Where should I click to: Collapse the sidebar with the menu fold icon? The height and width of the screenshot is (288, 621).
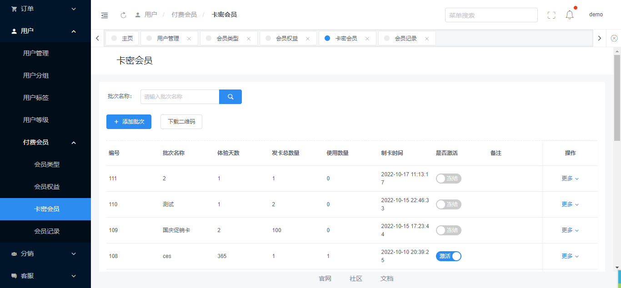[105, 15]
